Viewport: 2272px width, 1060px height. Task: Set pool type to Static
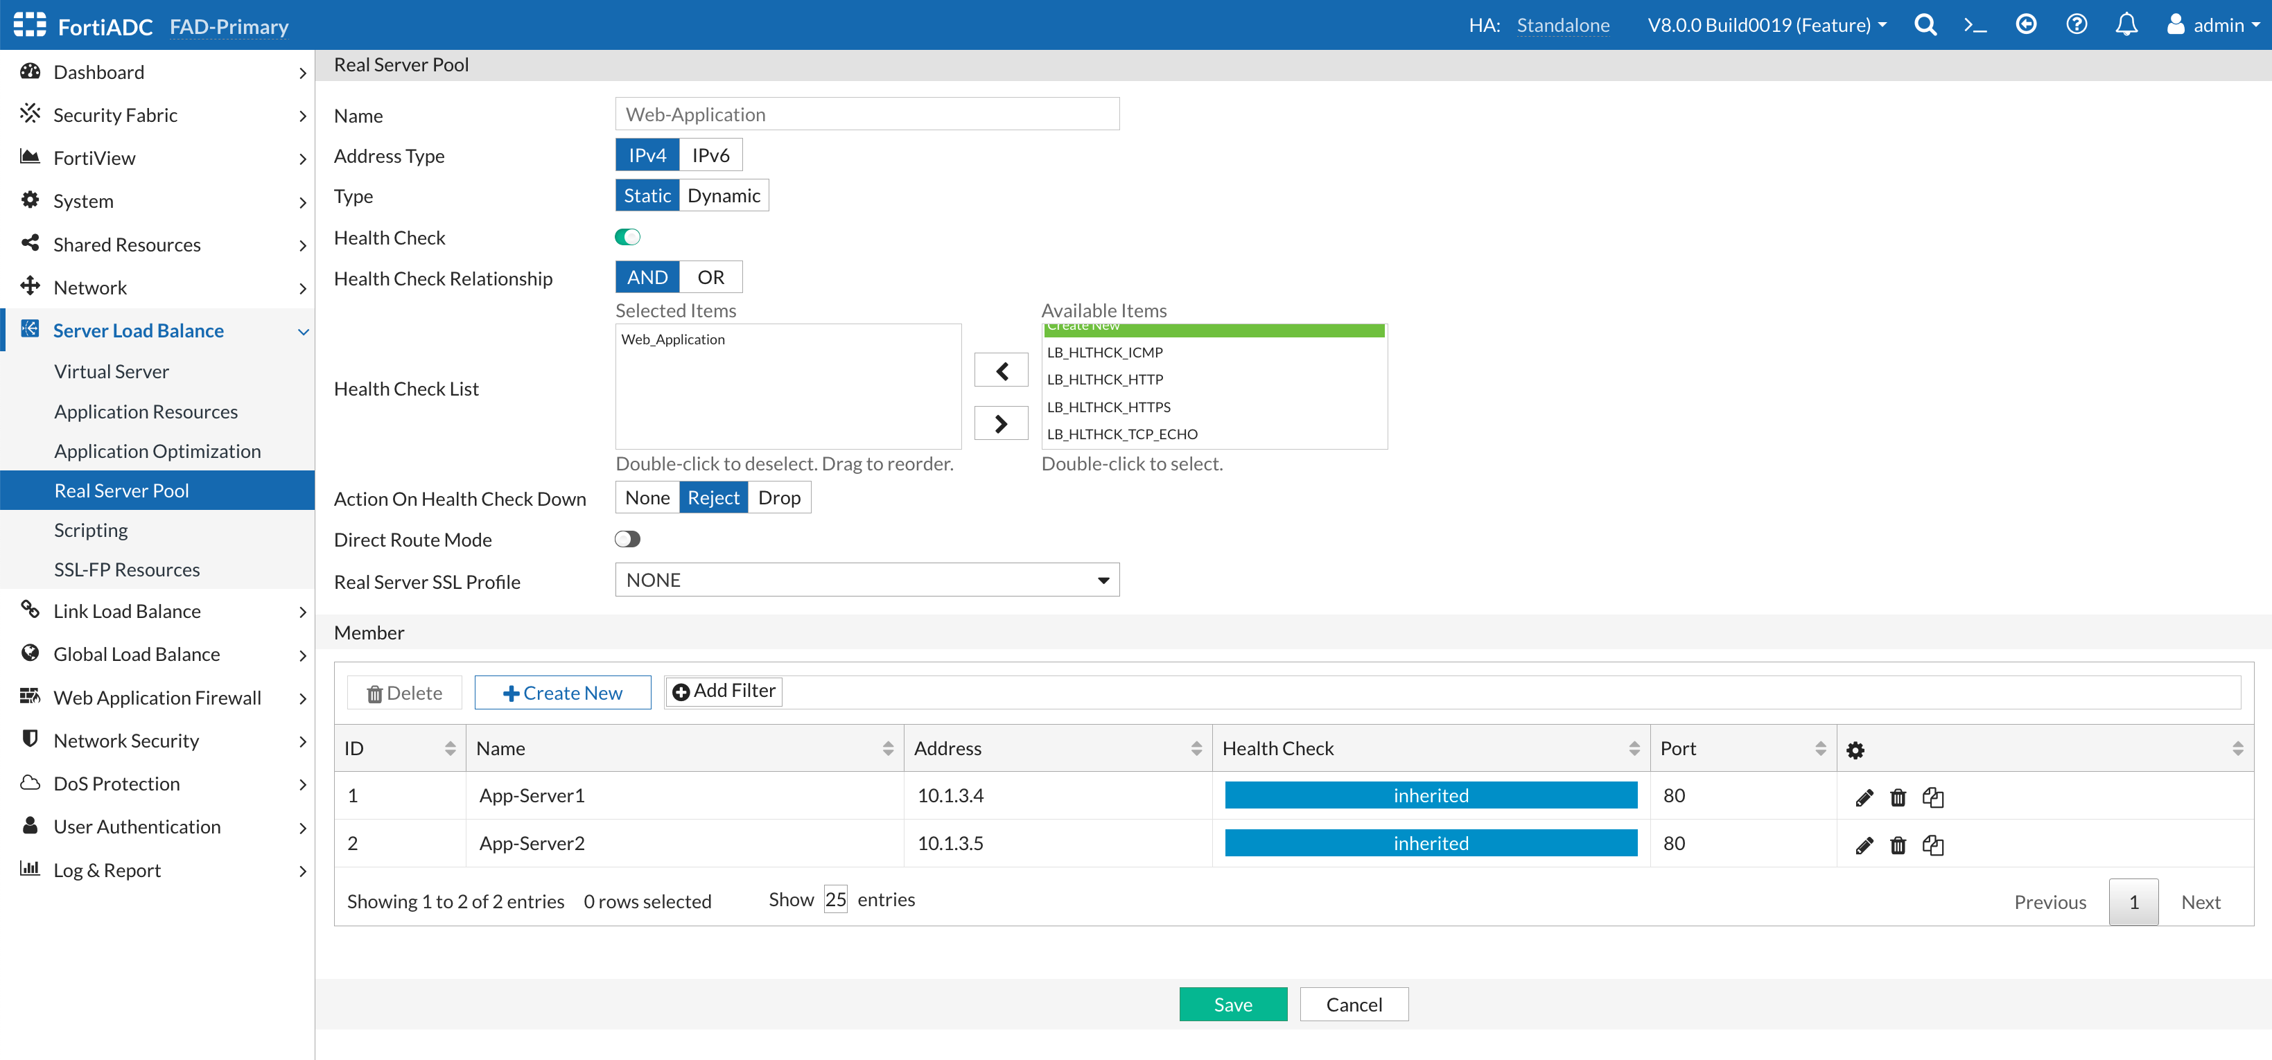point(647,196)
